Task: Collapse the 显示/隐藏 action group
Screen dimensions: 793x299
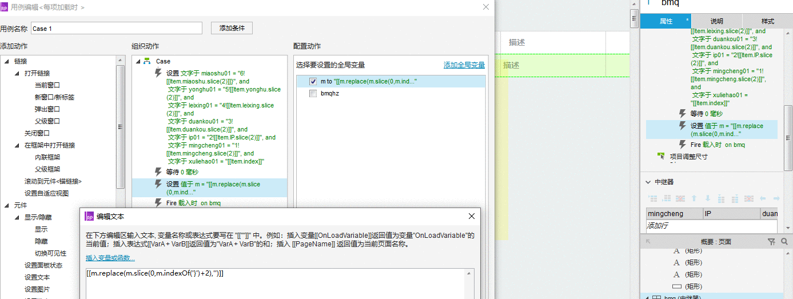Action: tap(17, 217)
